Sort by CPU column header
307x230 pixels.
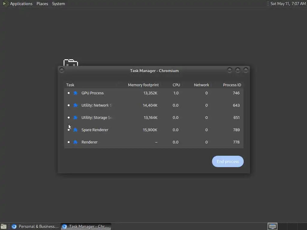pyautogui.click(x=176, y=85)
